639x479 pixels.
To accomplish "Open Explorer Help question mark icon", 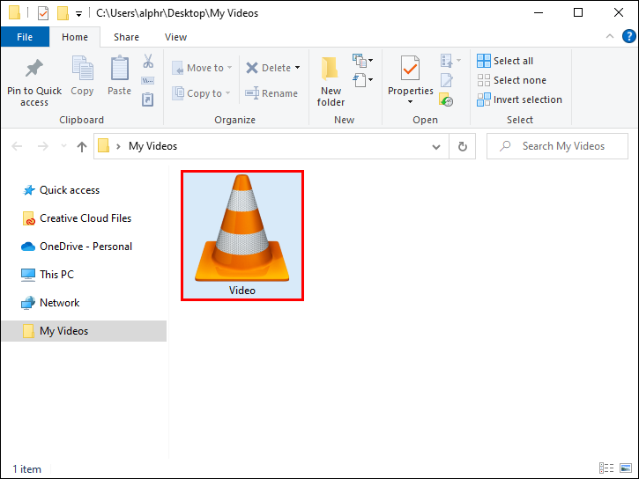I will [628, 36].
